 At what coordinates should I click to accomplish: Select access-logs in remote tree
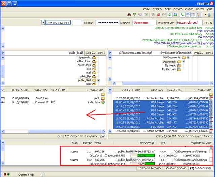(84, 65)
